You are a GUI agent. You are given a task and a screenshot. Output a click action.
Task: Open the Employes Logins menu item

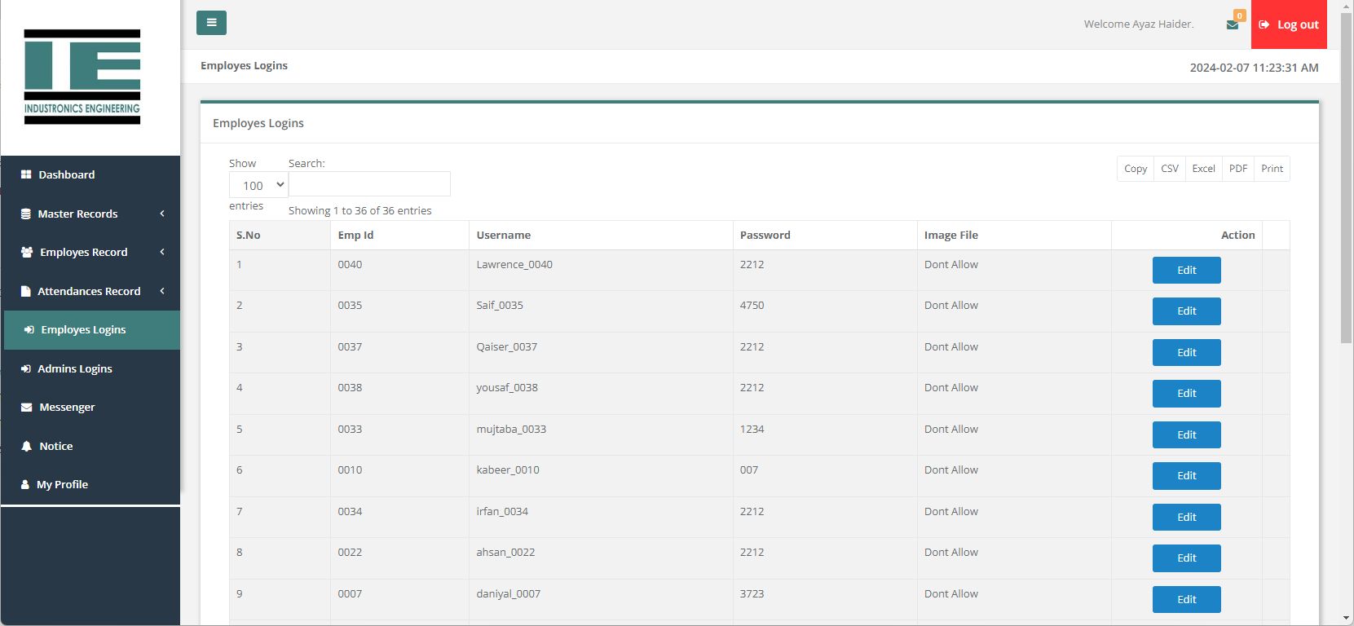click(83, 330)
